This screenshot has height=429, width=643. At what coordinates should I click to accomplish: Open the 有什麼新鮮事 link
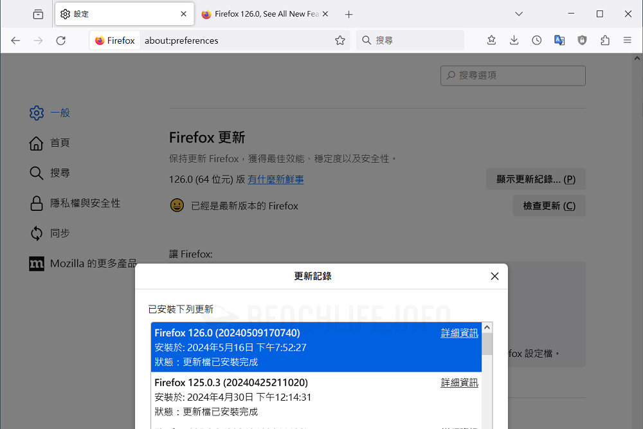tap(276, 179)
